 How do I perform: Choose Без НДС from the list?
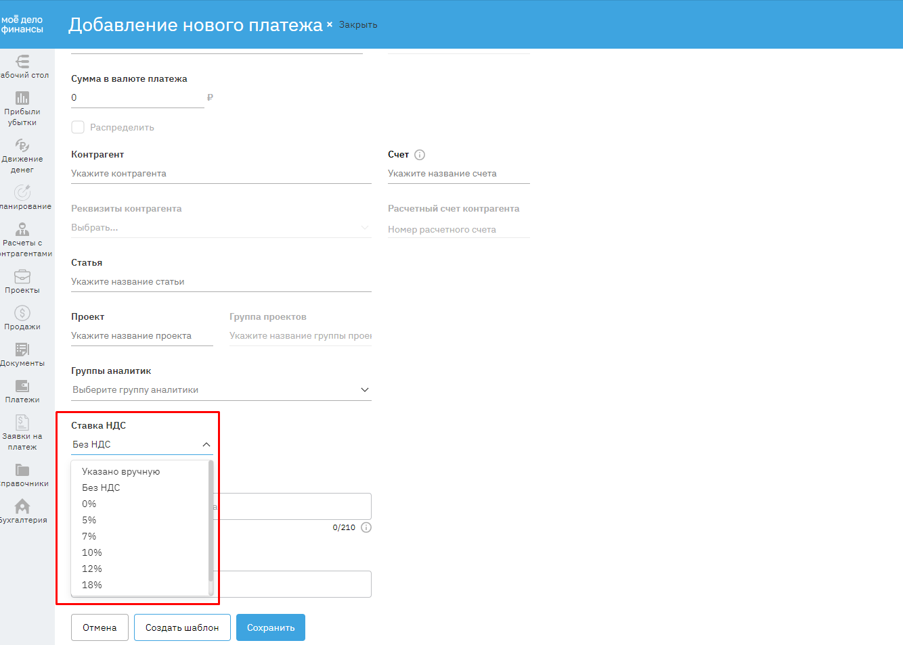[x=101, y=487]
